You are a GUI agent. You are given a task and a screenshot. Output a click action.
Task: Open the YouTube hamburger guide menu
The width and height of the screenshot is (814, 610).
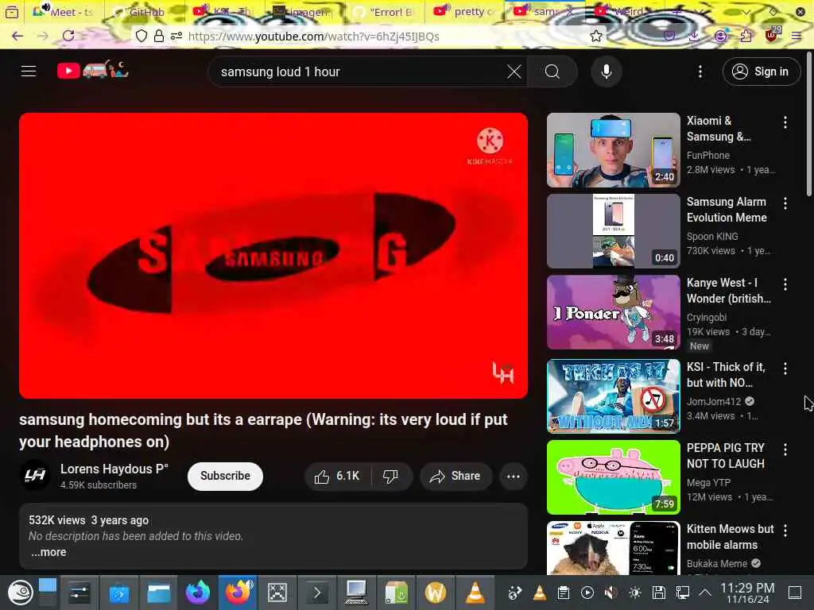click(29, 71)
